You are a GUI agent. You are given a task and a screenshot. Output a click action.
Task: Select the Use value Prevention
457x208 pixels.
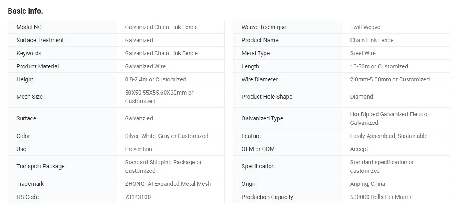pos(138,149)
